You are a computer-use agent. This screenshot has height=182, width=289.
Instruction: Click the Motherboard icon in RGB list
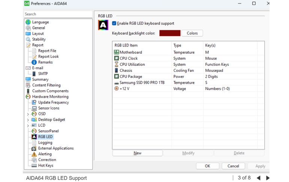tap(116, 53)
